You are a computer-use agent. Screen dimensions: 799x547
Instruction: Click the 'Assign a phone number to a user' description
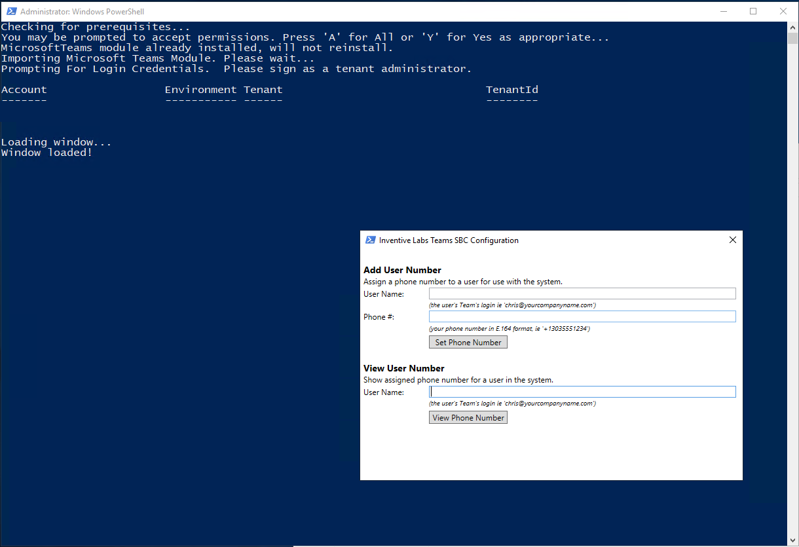[463, 282]
